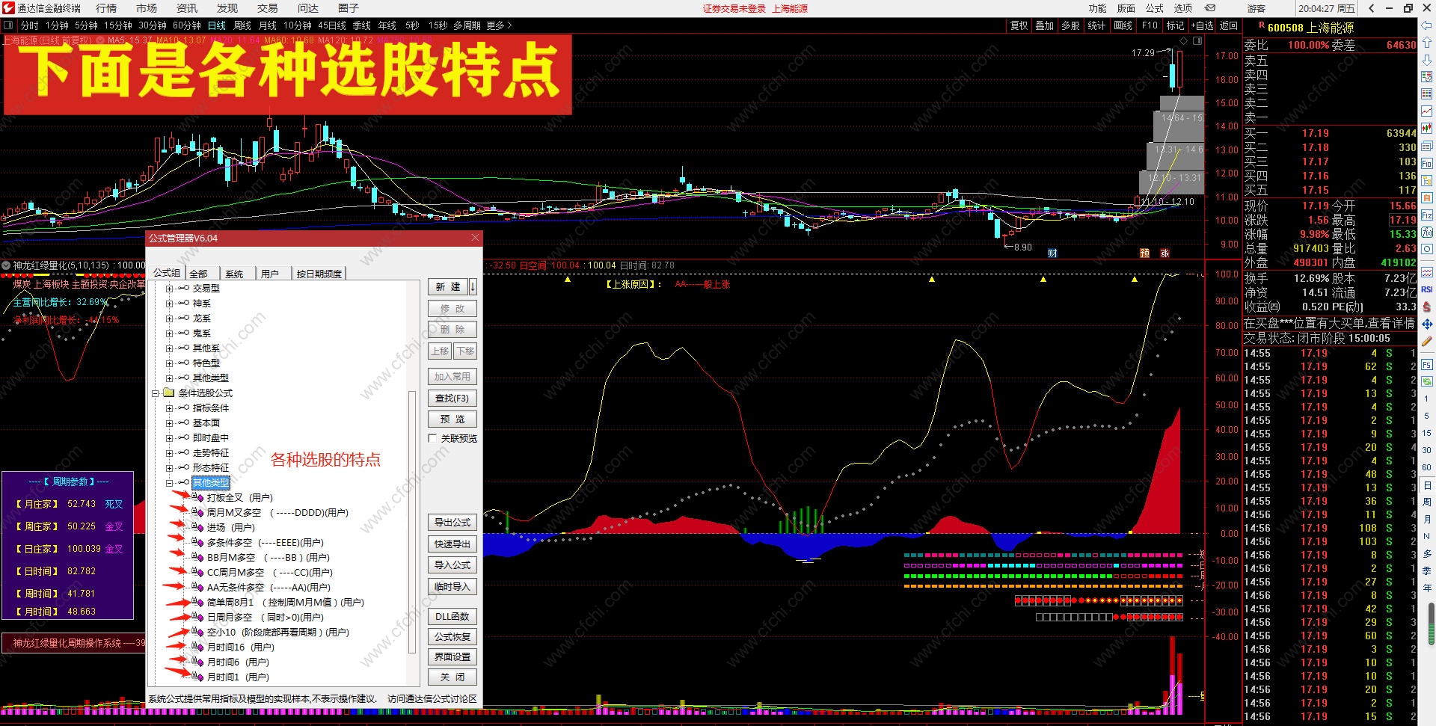The width and height of the screenshot is (1436, 726).
Task: Toggle the 关联预览 checkbox
Action: click(432, 438)
